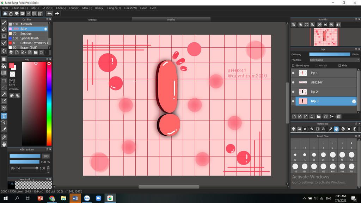Viewport: 361px width, 203px height.
Task: Zoom out the Navigator preview
Action: point(312,25)
